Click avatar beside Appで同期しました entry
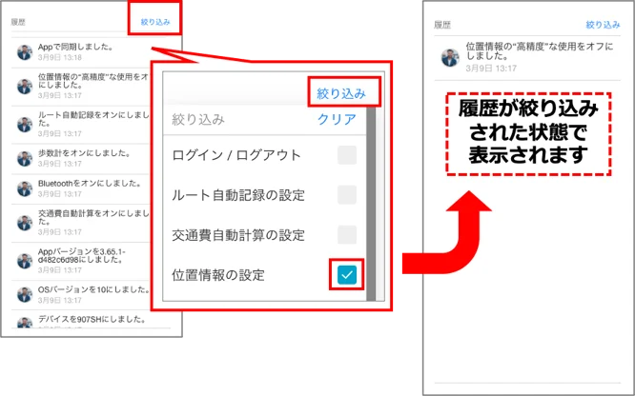This screenshot has height=396, width=635. click(x=25, y=52)
